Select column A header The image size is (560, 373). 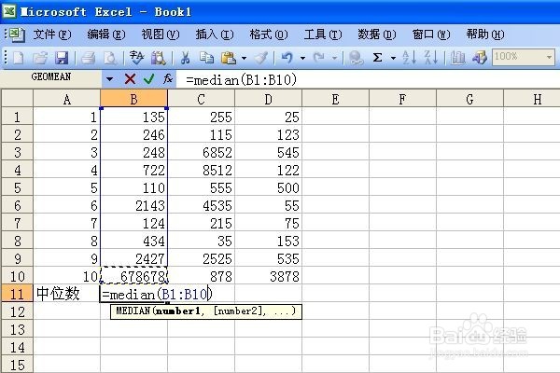click(x=67, y=99)
